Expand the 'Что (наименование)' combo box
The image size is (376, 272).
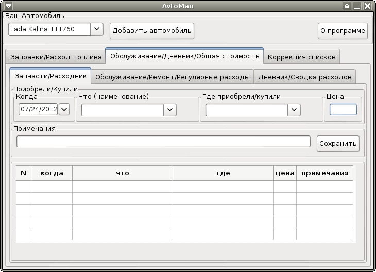pos(170,109)
